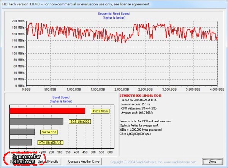Click the CPU utilization 2% line
The width and height of the screenshot is (228, 168).
point(139,108)
